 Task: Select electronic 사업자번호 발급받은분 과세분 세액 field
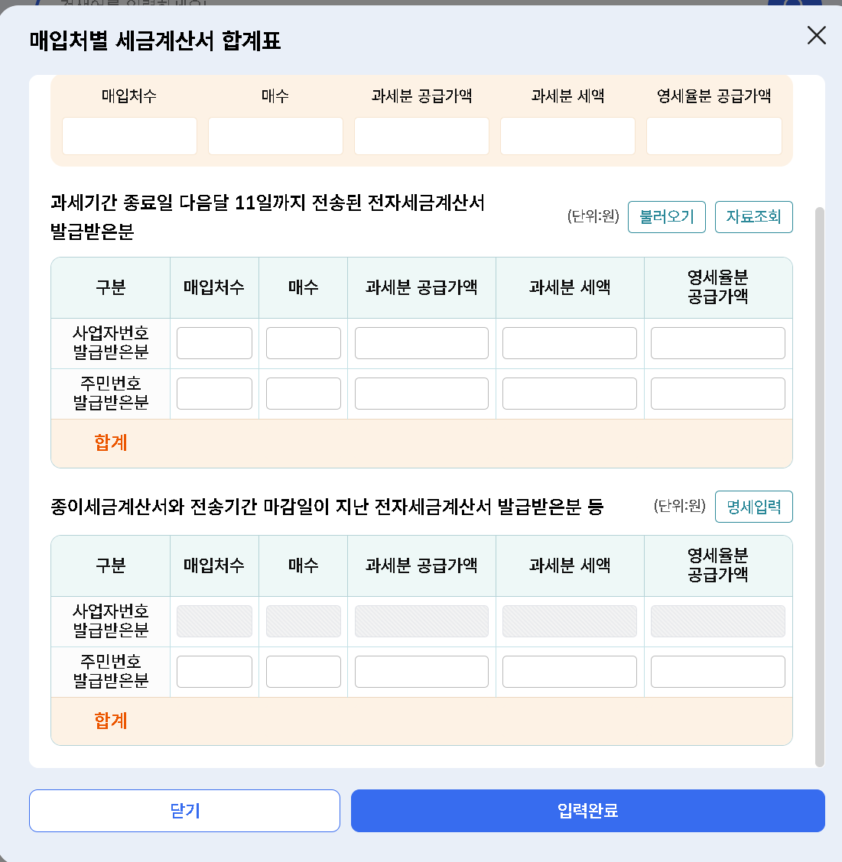570,343
